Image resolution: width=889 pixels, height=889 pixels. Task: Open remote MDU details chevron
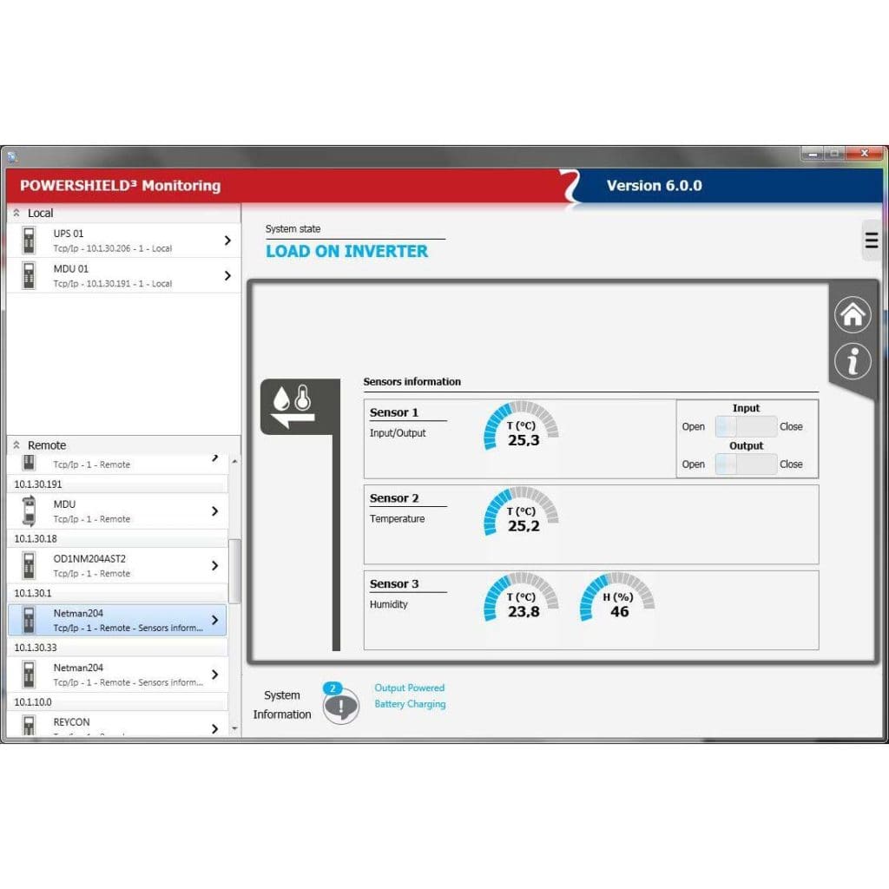[215, 510]
